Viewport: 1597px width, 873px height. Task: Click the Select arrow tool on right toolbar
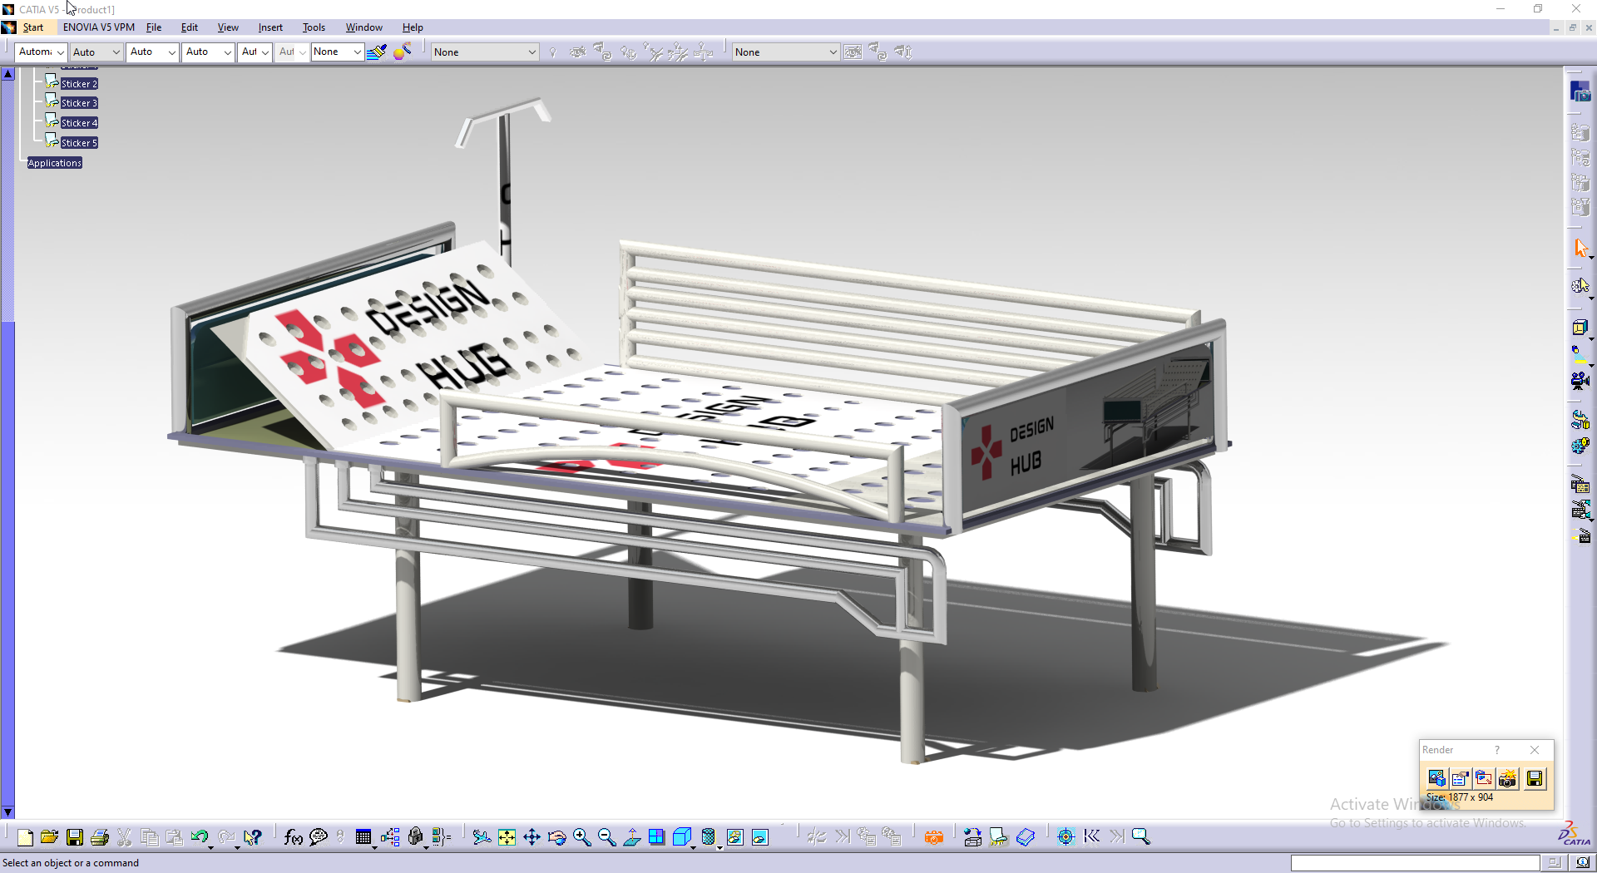click(x=1580, y=248)
